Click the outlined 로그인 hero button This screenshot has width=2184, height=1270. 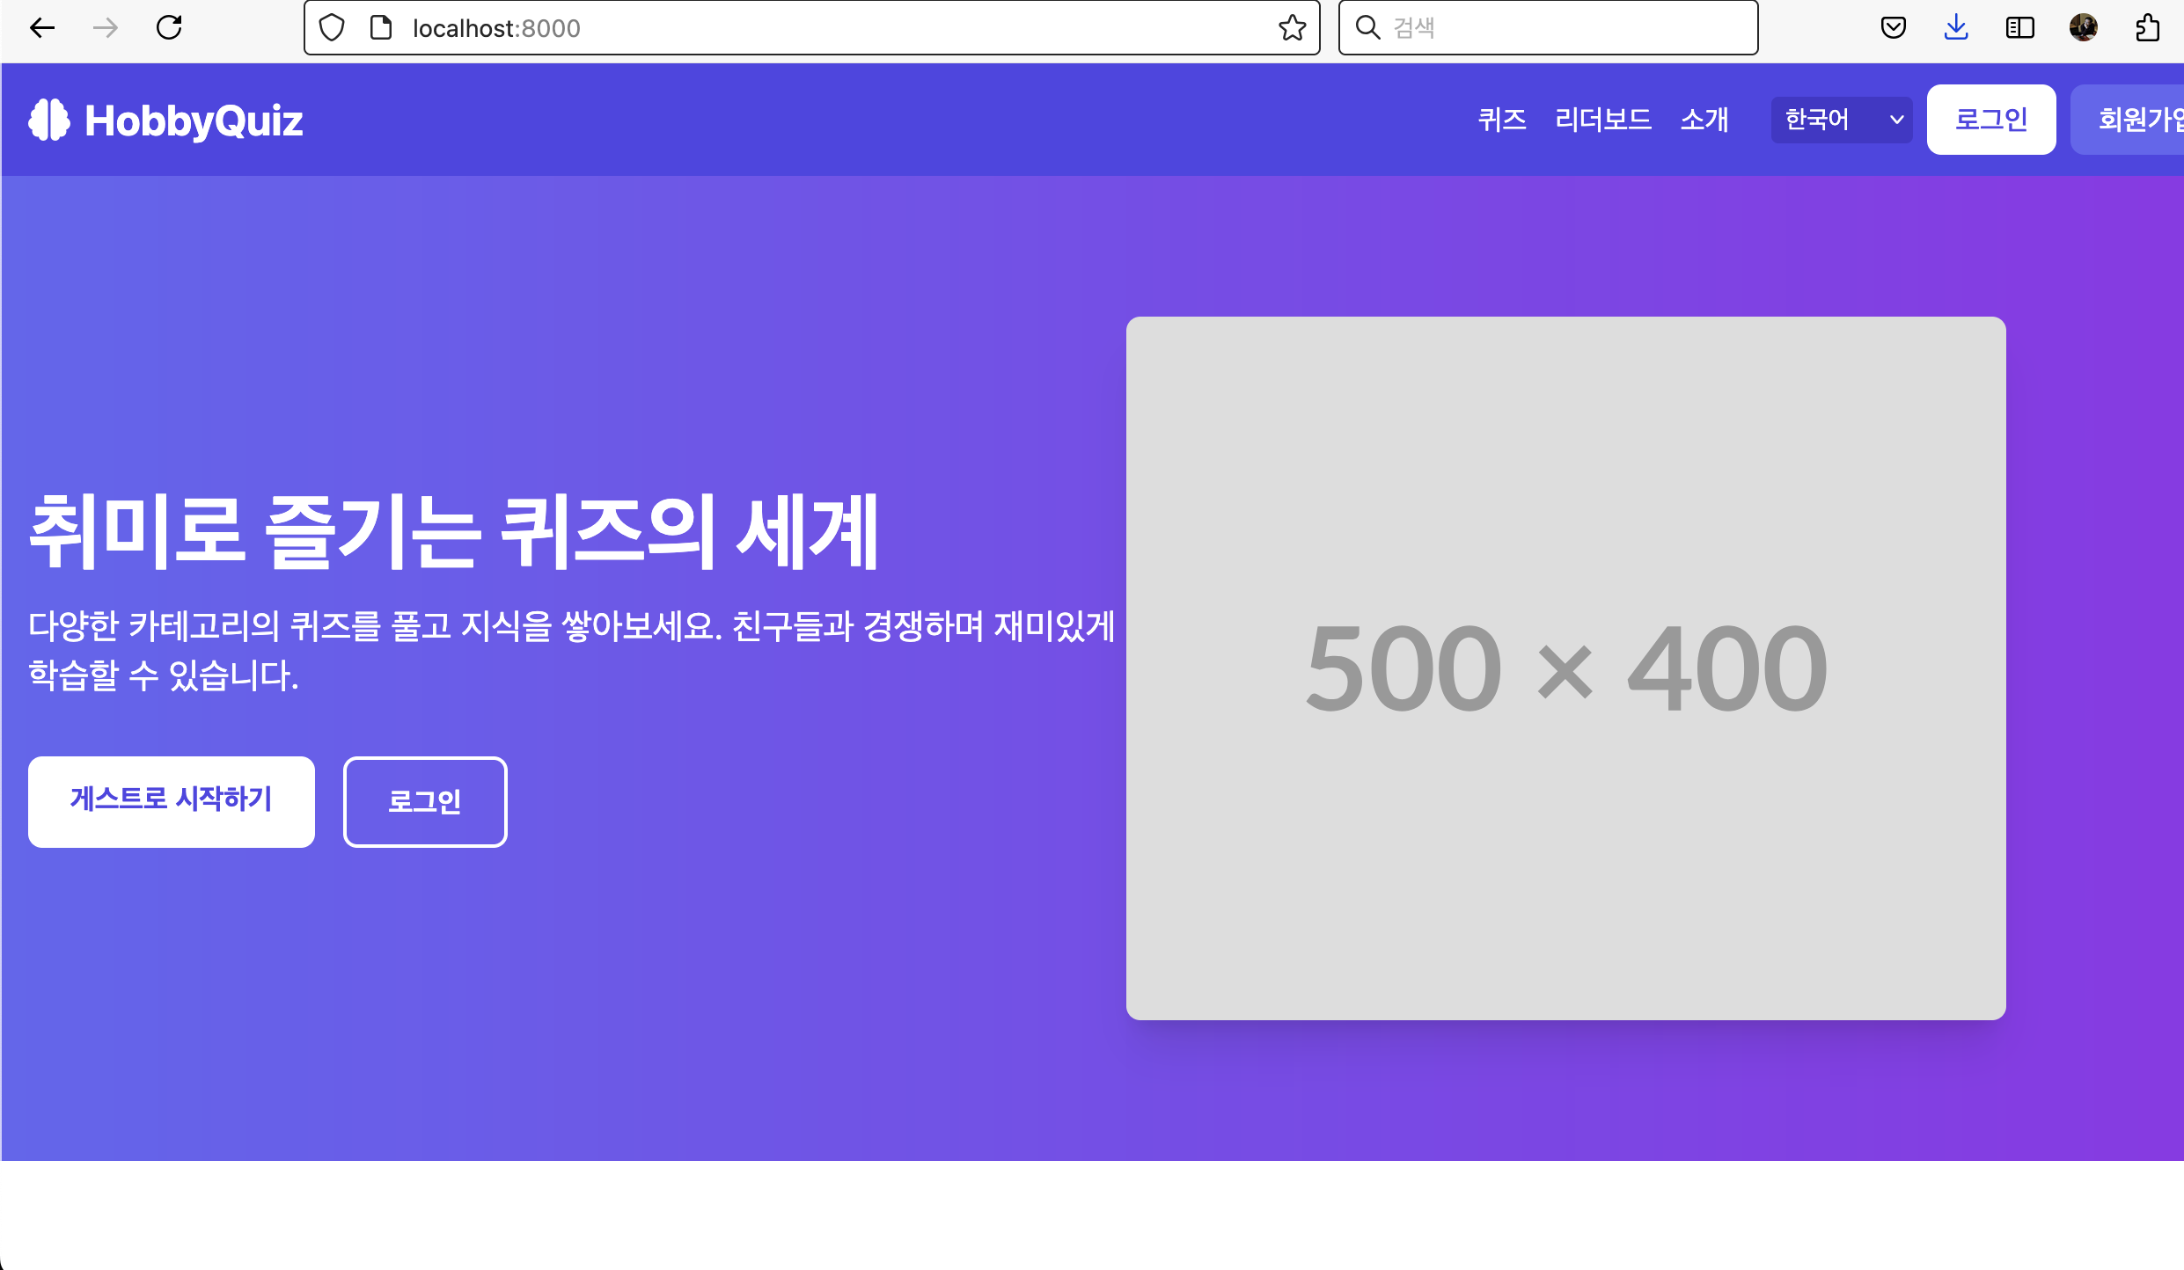(x=425, y=801)
